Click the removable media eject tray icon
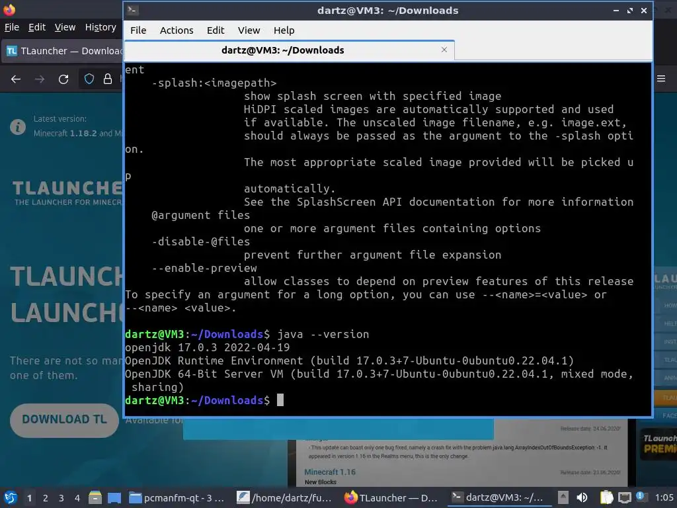 (563, 497)
